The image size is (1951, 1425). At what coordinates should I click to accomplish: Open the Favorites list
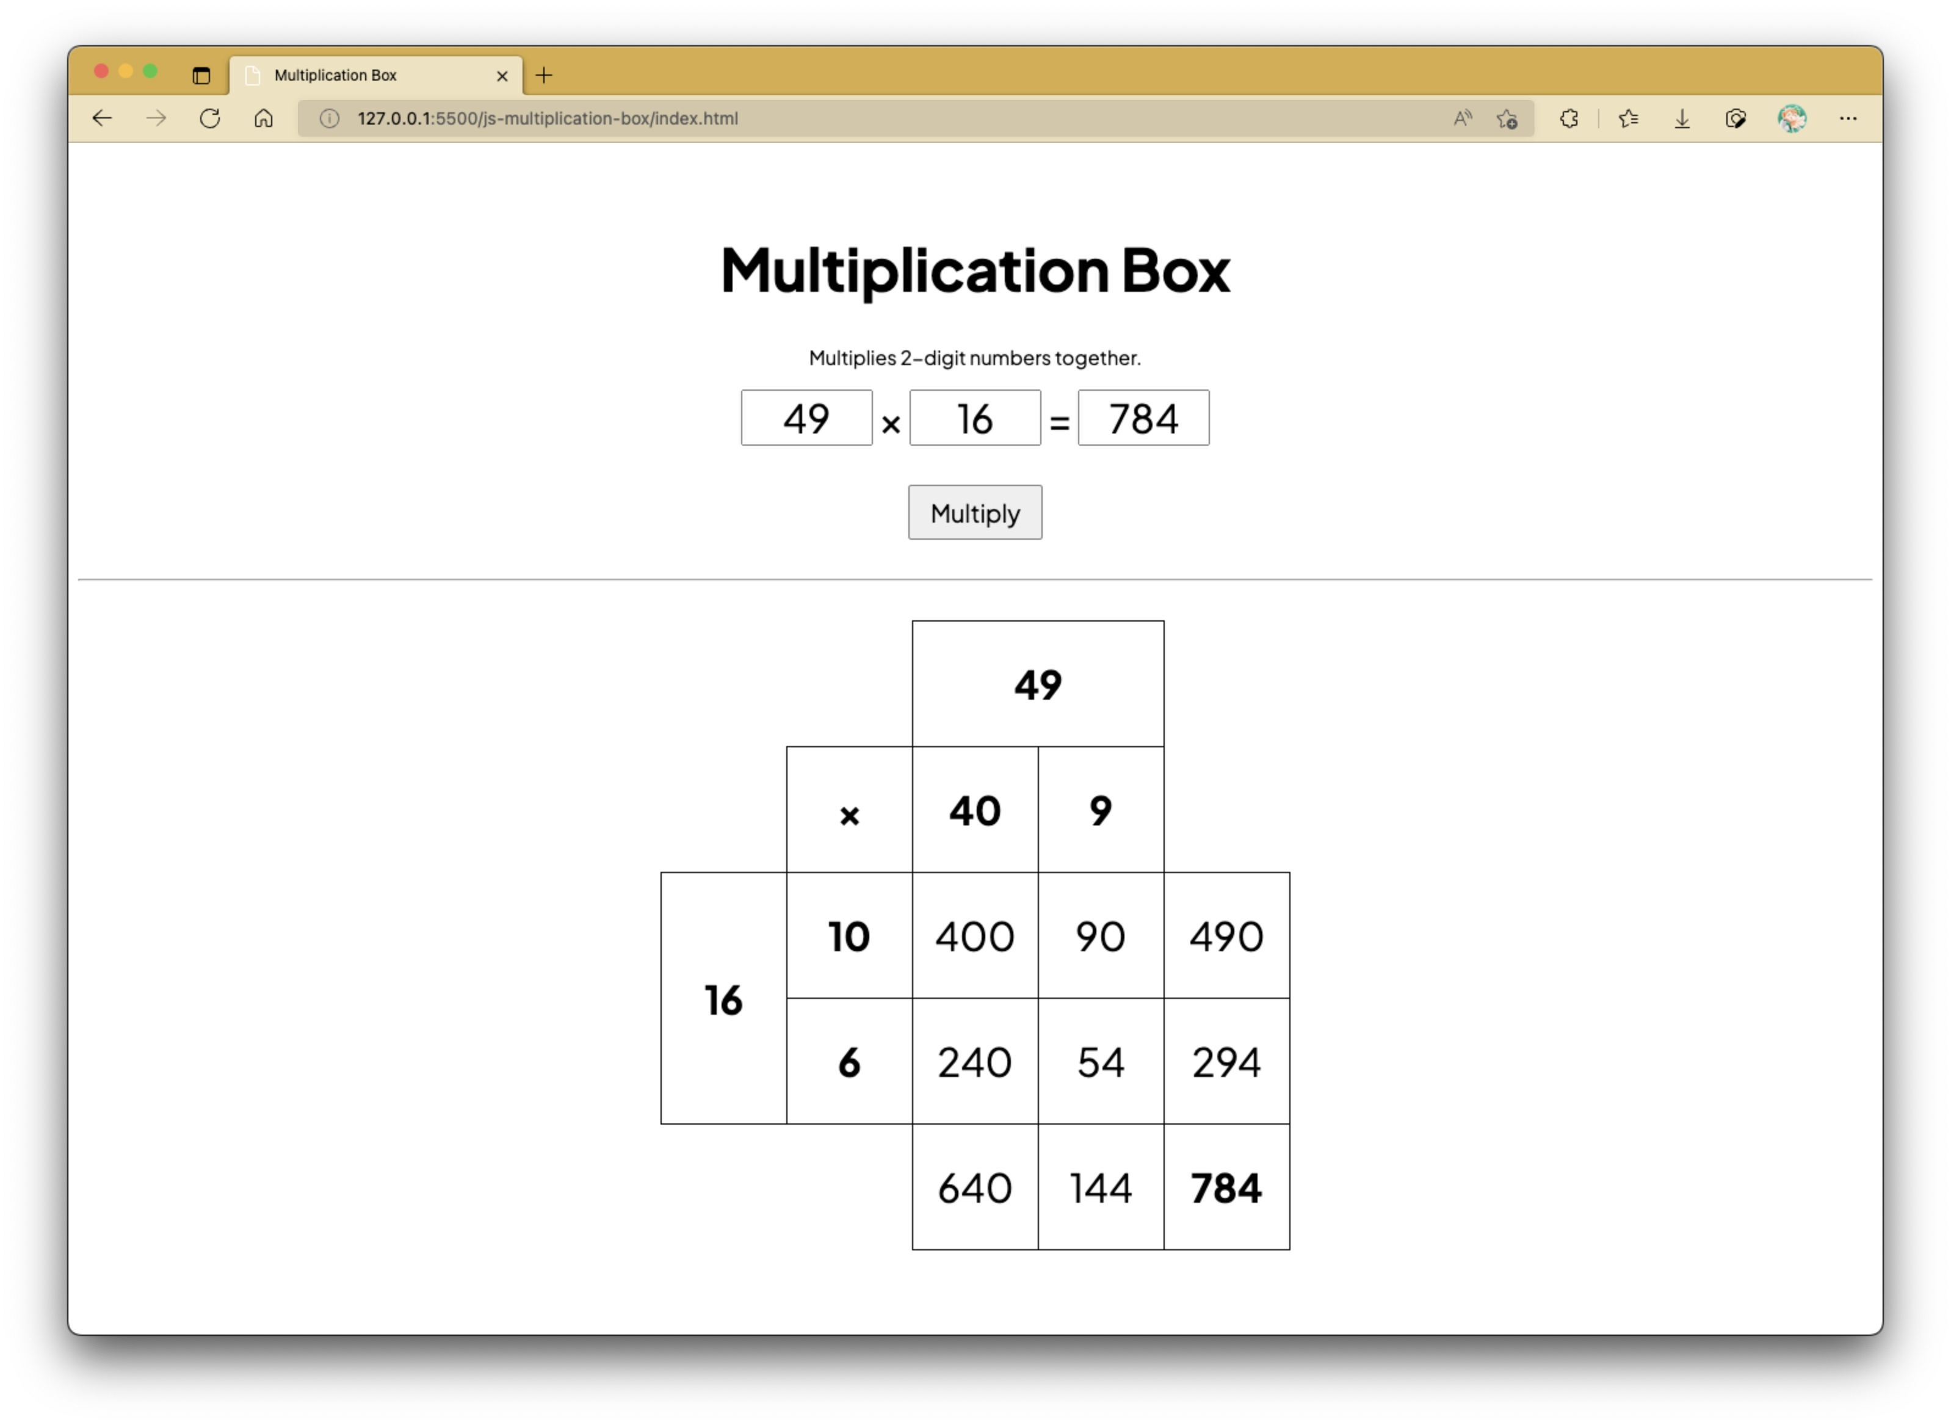tap(1629, 118)
